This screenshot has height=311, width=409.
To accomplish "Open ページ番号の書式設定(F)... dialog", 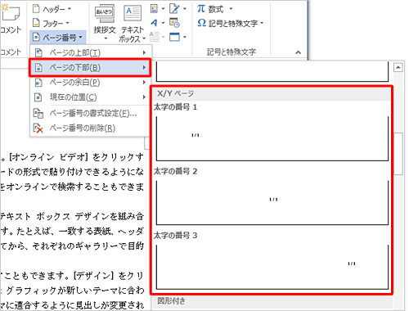I will (x=91, y=113).
